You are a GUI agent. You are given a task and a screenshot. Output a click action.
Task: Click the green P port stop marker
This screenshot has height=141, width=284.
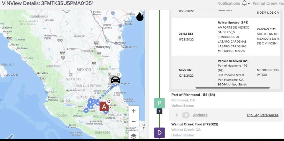click(x=159, y=103)
